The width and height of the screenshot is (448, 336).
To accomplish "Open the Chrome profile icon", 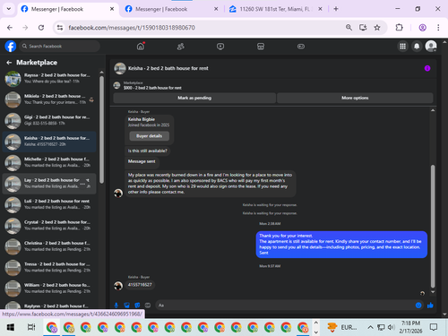I will pyautogui.click(x=422, y=28).
